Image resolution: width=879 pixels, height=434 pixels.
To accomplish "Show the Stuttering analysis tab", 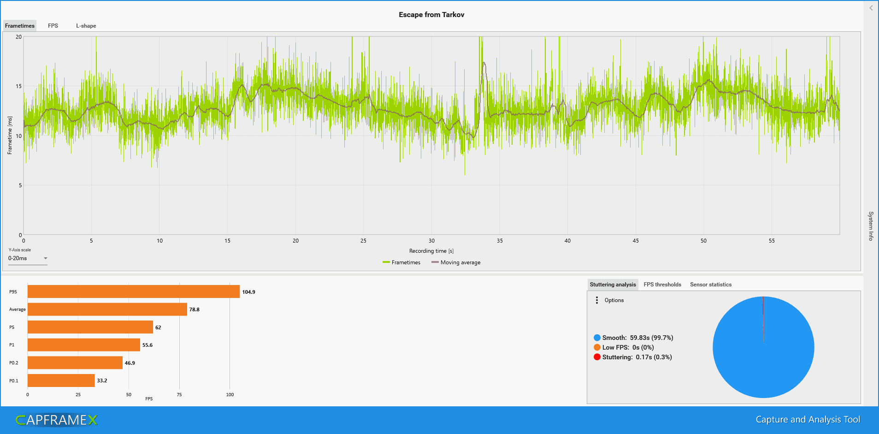I will coord(613,285).
